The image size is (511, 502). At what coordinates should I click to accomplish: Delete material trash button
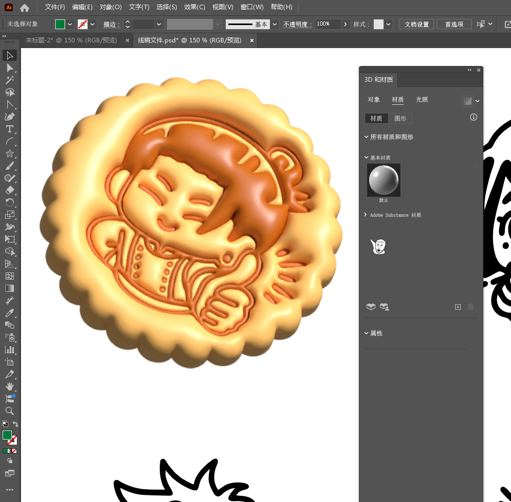point(471,307)
